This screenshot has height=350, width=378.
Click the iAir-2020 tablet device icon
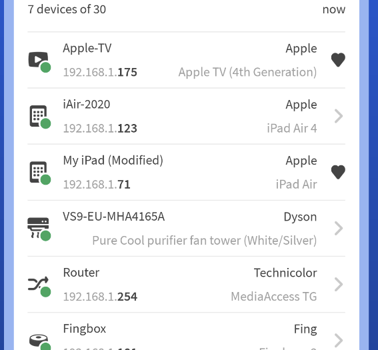coord(40,117)
